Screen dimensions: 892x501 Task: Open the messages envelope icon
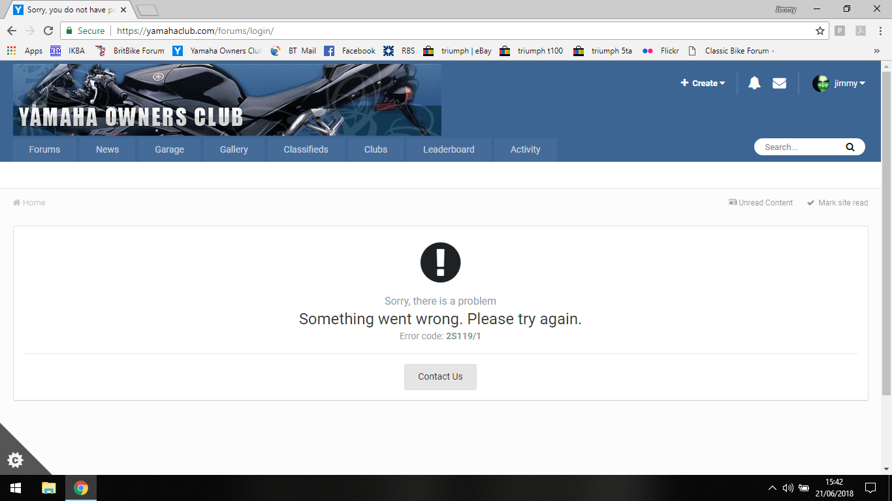click(x=779, y=83)
